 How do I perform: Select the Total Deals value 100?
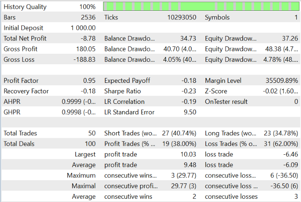click(90, 144)
